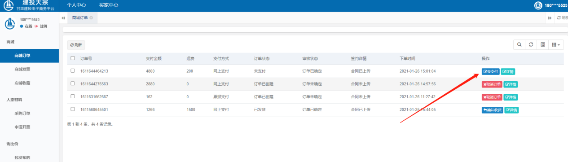568x162 pixels.
Task: Collapse sidebar with double-left arrow icon
Action: 63,18
